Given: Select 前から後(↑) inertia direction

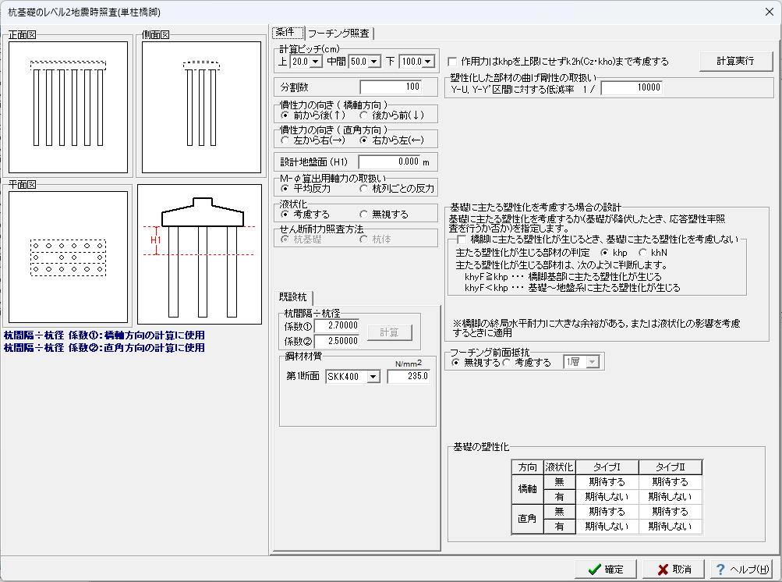Looking at the screenshot, I should point(285,115).
